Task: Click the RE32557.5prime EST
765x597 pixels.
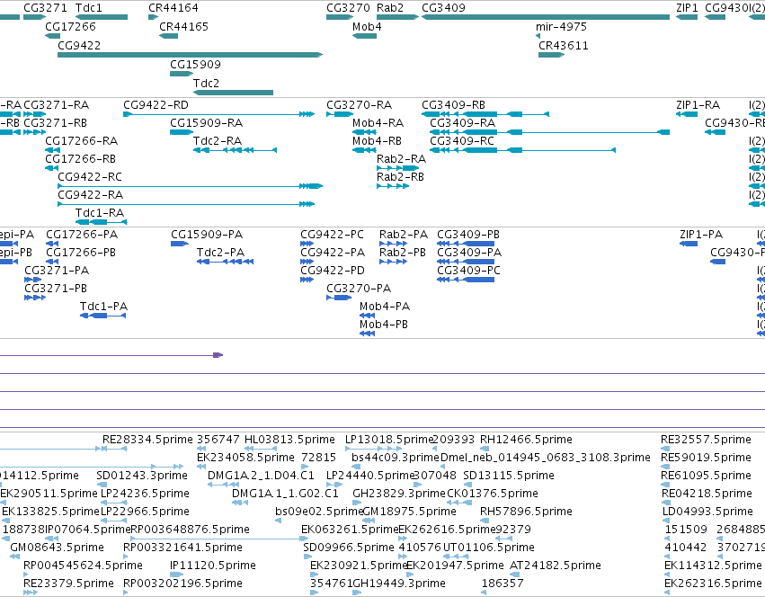Action: point(666,449)
